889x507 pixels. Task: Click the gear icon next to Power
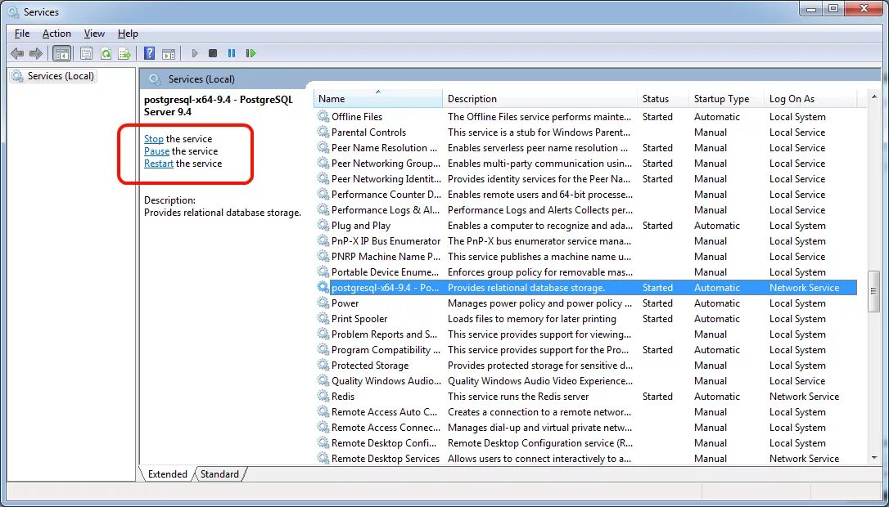(x=323, y=303)
